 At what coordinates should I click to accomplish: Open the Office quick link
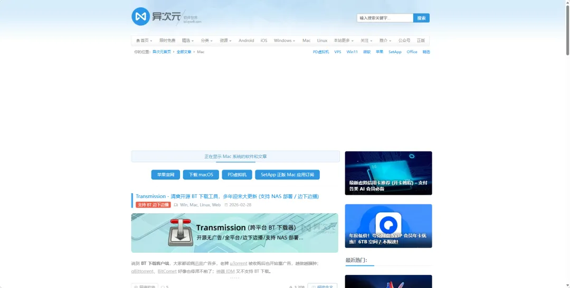coord(412,52)
